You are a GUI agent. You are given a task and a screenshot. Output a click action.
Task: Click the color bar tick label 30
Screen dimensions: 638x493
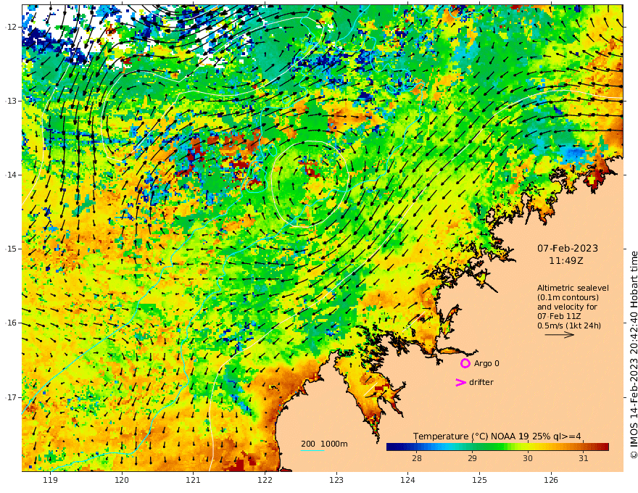(x=528, y=458)
